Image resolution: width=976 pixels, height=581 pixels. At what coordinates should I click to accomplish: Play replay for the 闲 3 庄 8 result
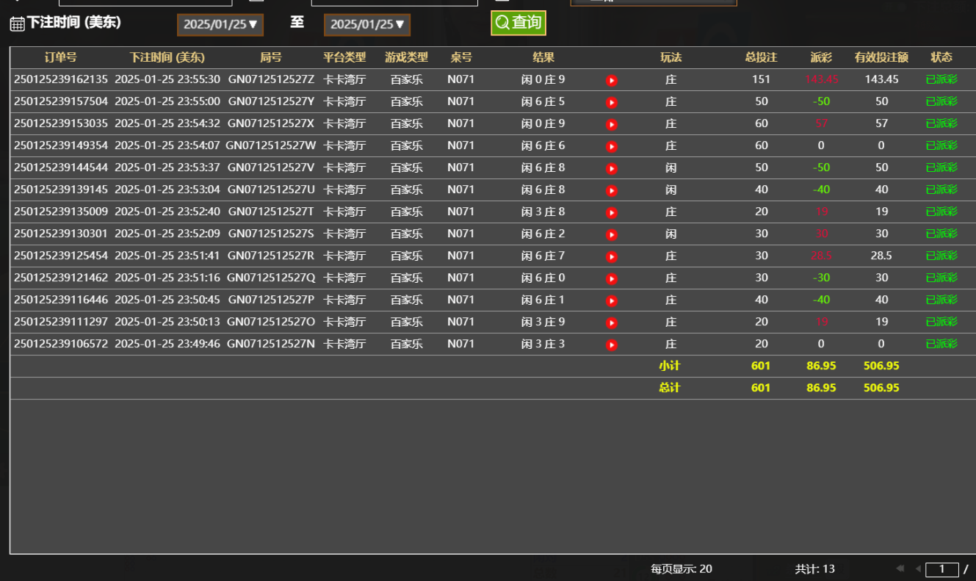tap(612, 212)
